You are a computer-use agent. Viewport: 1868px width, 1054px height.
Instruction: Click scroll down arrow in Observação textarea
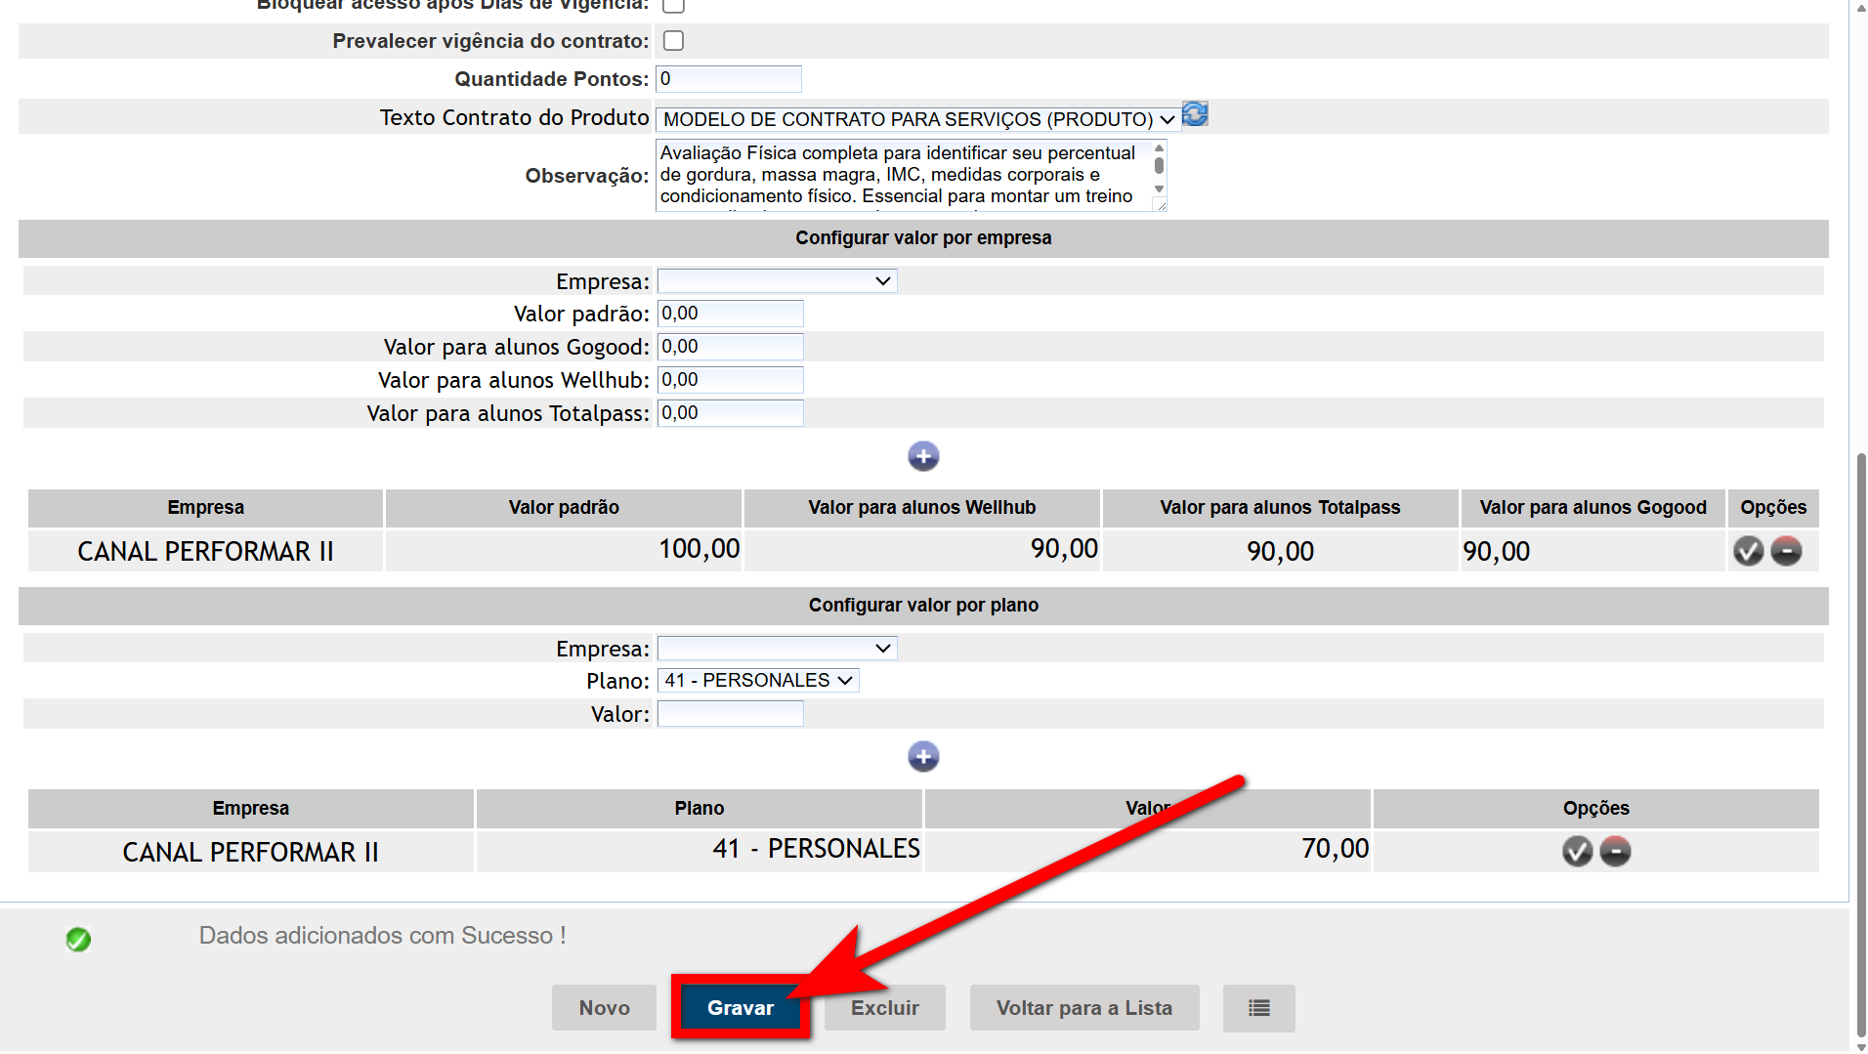coord(1159,190)
